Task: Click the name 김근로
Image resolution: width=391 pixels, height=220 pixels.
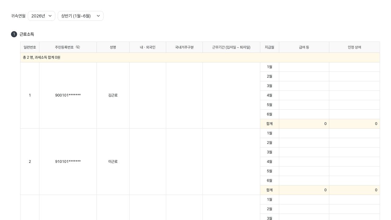Action: 113,95
